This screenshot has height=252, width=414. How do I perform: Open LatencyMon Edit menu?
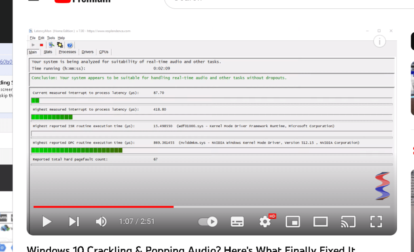(41, 38)
